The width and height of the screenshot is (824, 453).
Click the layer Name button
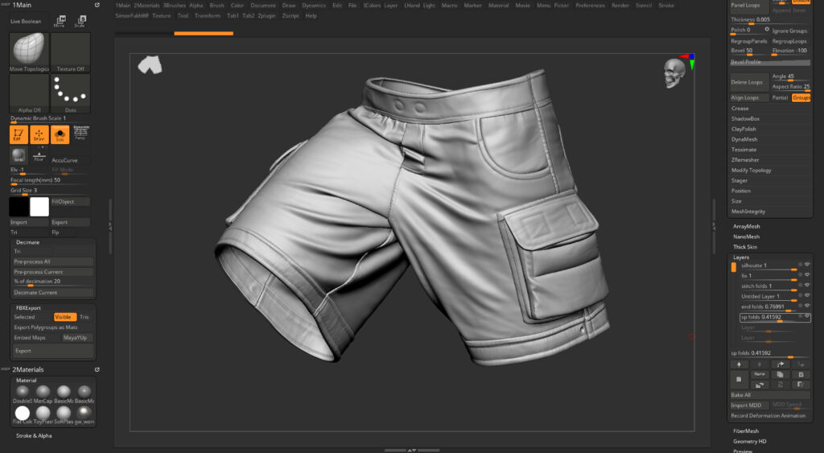tap(760, 374)
